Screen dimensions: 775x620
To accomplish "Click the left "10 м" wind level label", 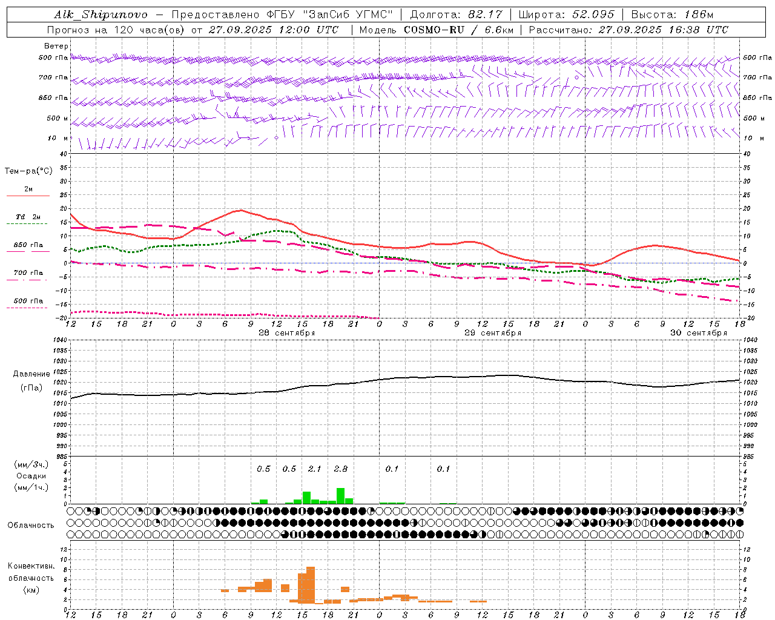I will [x=58, y=138].
